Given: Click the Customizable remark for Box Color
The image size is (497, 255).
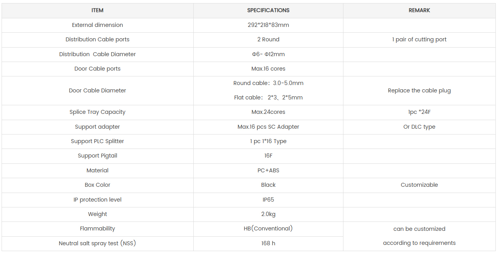Looking at the screenshot, I should tap(419, 185).
